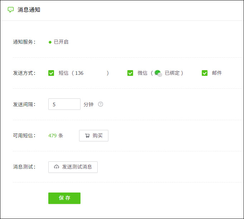This screenshot has height=219, width=244.
Task: Click the shopping cart icon on 购买
Action: coord(87,136)
